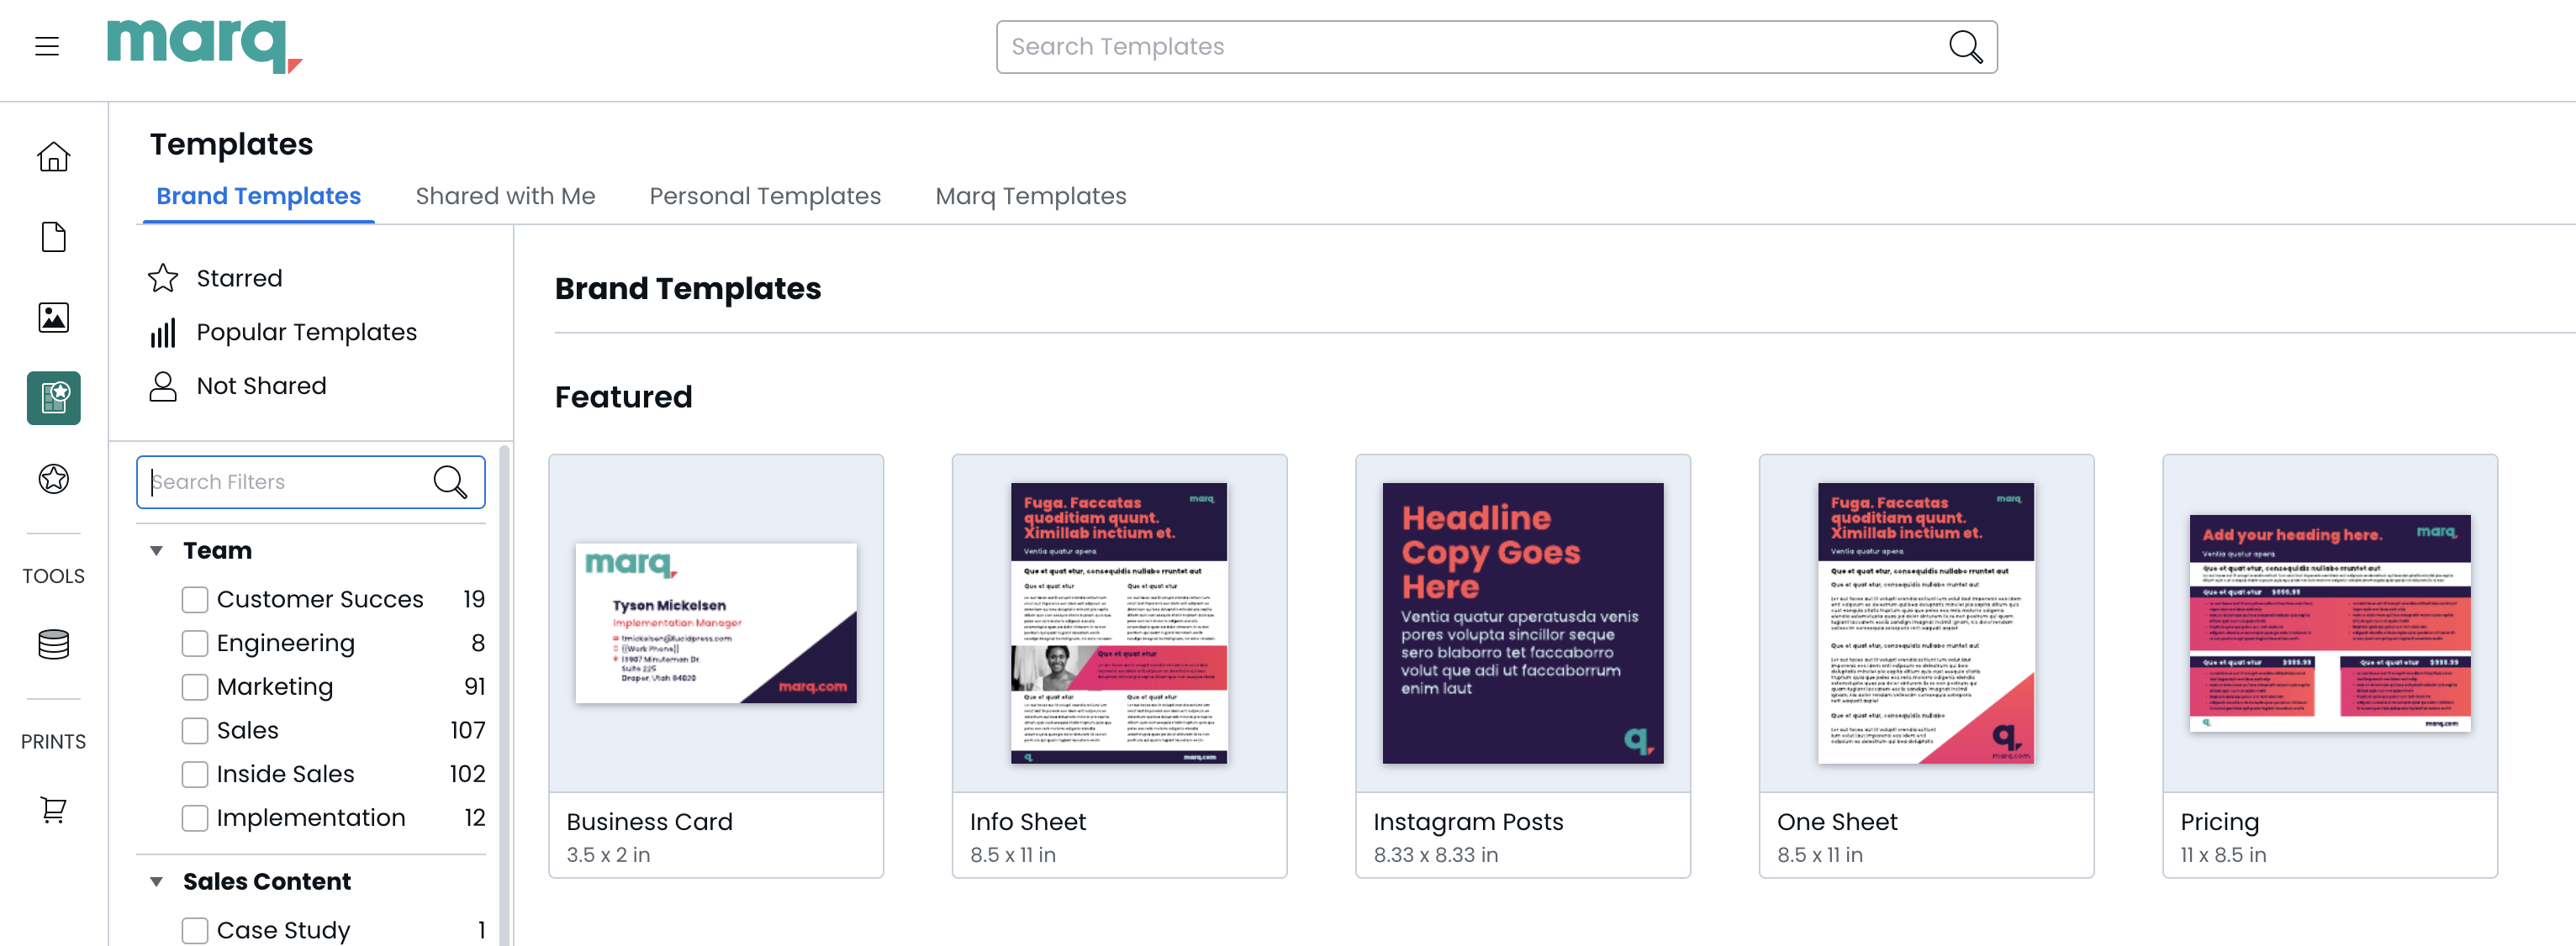This screenshot has height=946, width=2576.
Task: Click the TOOLS label in sidebar
Action: tap(54, 575)
